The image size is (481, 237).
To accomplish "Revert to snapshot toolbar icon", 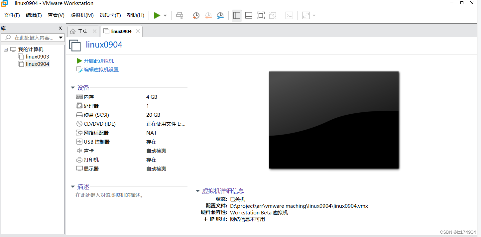I will (x=208, y=15).
